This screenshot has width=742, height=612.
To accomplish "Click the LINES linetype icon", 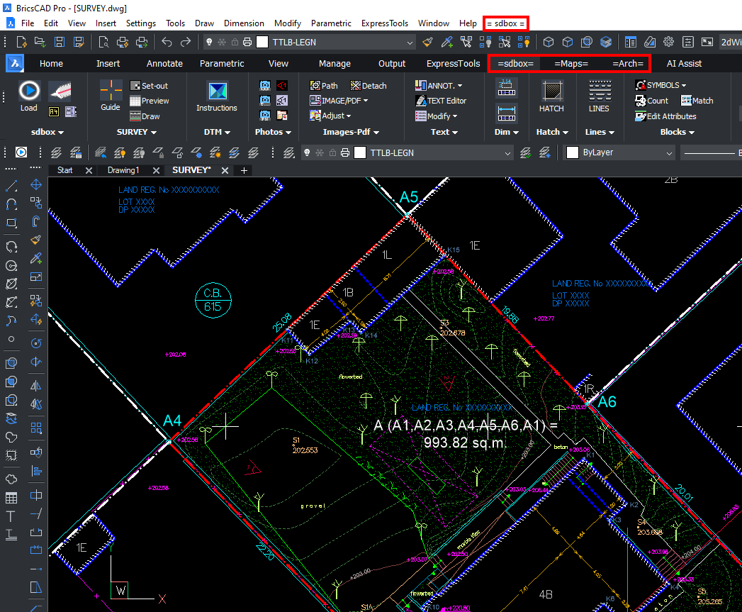I will click(x=600, y=91).
